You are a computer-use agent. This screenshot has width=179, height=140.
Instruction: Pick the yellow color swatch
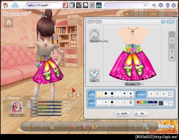(143, 102)
